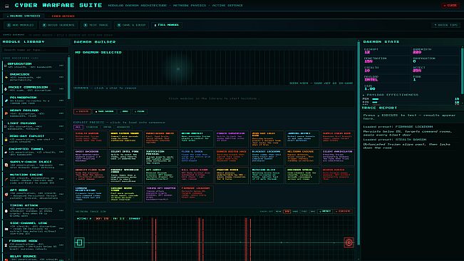Click Save Daemon

pyautogui.click(x=105, y=111)
